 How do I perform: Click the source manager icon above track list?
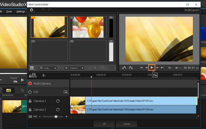(34, 76)
